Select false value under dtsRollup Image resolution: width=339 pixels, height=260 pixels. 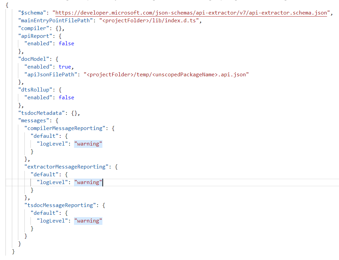tap(66, 98)
